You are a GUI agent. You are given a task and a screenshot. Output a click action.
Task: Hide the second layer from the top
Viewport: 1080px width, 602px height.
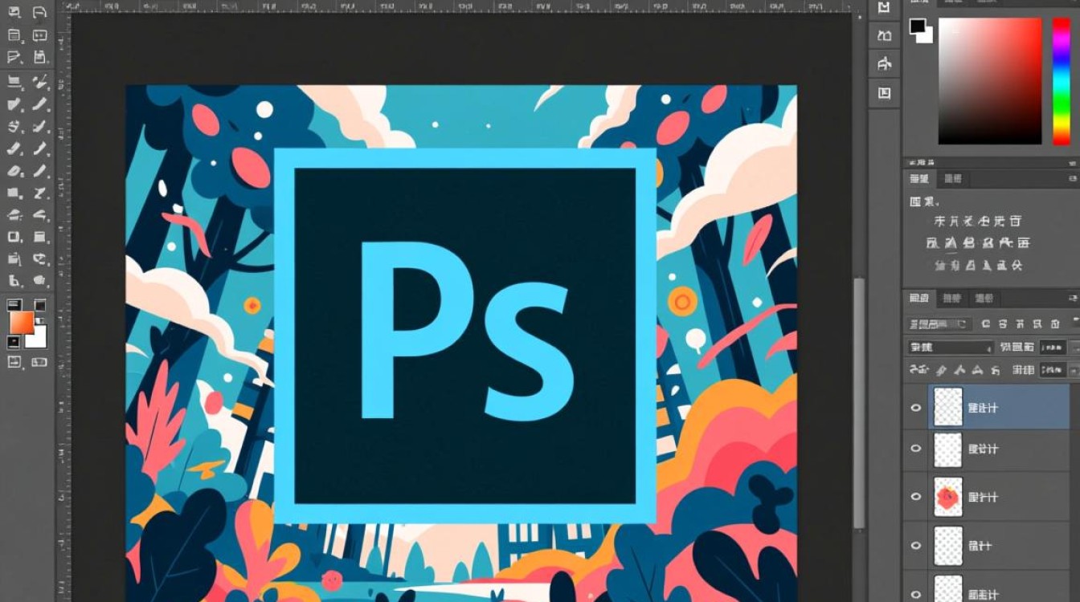[x=915, y=449]
